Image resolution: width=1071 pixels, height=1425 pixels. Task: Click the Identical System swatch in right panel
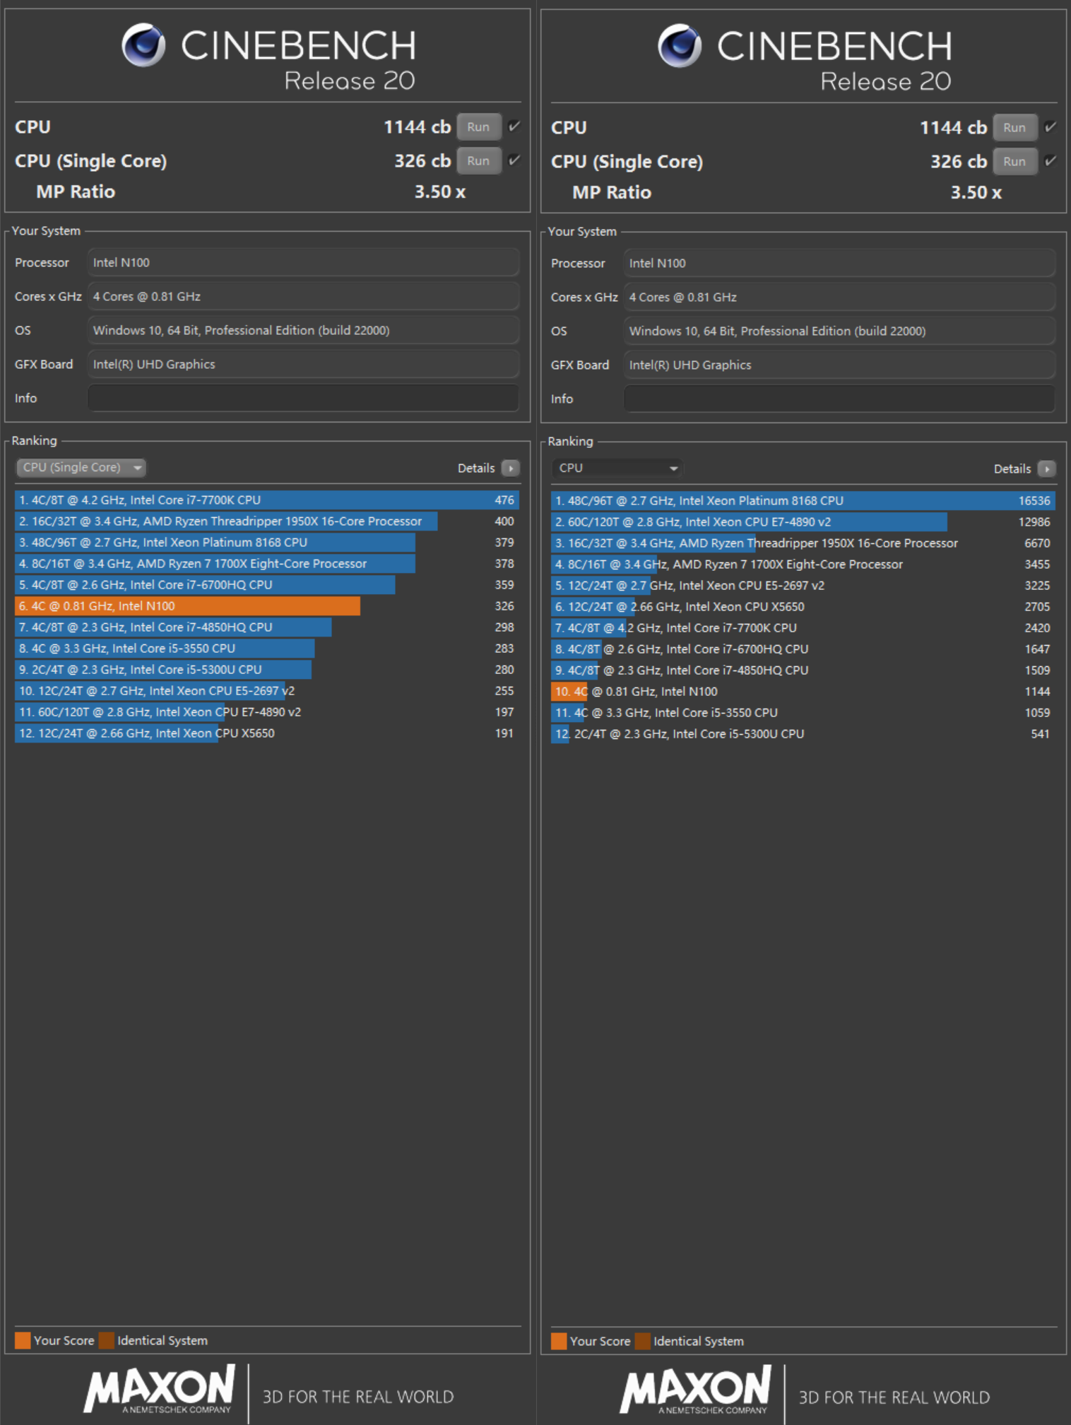tap(643, 1341)
